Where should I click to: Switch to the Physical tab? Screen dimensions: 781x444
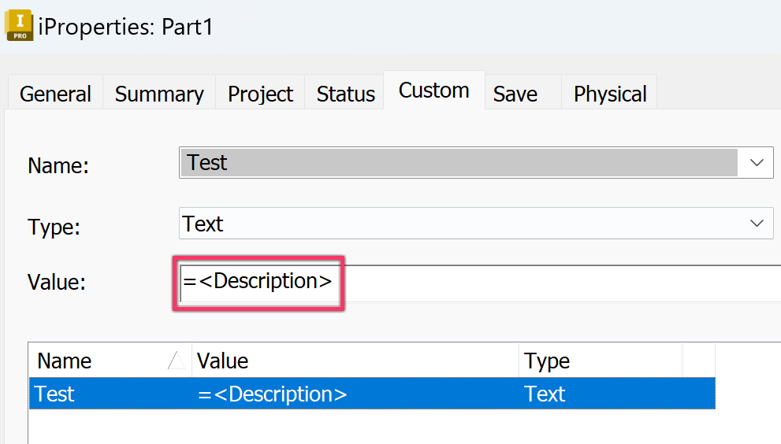click(x=610, y=93)
